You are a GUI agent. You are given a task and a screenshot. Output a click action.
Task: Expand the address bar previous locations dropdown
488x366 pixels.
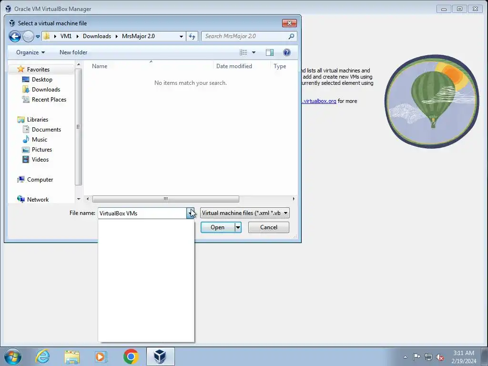pos(181,36)
